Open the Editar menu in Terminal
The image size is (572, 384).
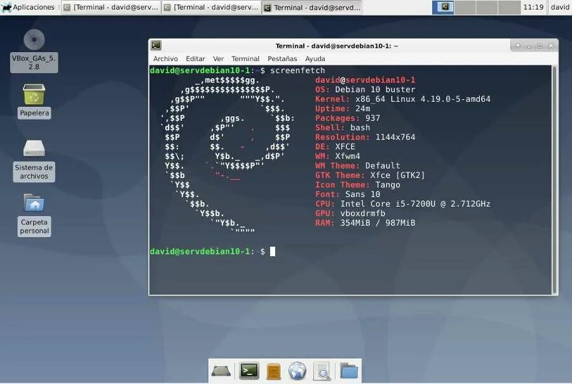coord(196,58)
